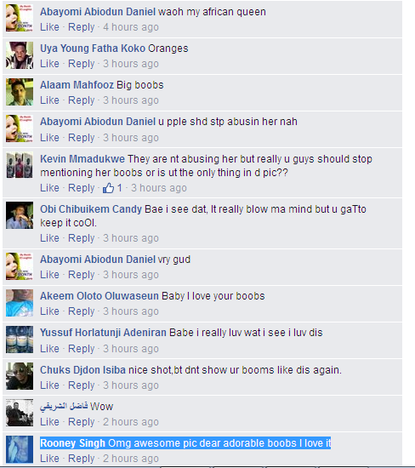Open Alaam Mahfooz's profile name link

[77, 85]
